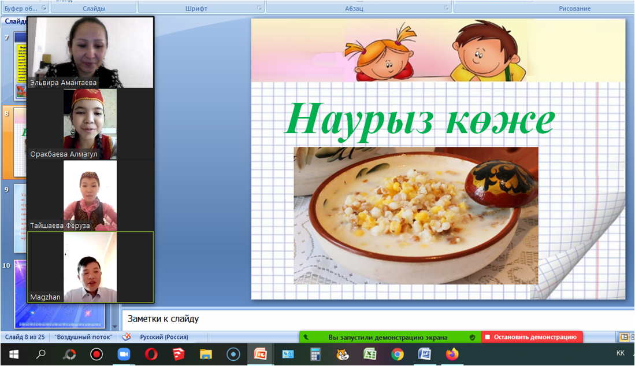Open Firefox from the taskbar
The image size is (635, 366).
pyautogui.click(x=452, y=354)
